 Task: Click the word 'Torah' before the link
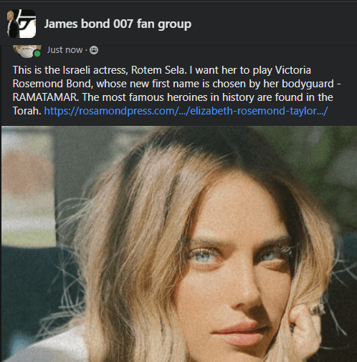[x=26, y=111]
